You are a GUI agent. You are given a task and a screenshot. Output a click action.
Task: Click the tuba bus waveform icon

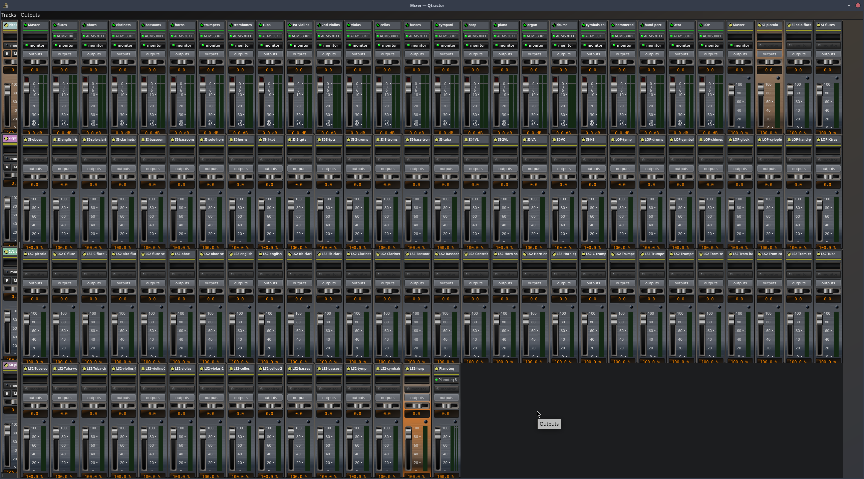click(260, 25)
